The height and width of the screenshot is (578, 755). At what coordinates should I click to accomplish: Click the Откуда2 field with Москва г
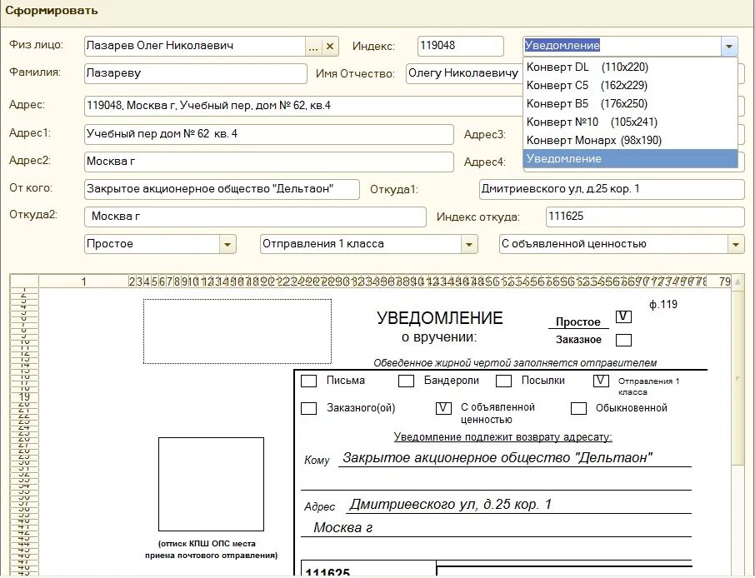tap(255, 217)
